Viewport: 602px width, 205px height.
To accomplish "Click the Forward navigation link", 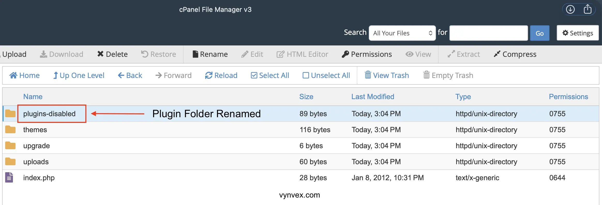I will [174, 75].
